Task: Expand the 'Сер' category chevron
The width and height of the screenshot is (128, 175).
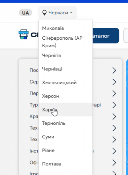Action: (114, 82)
